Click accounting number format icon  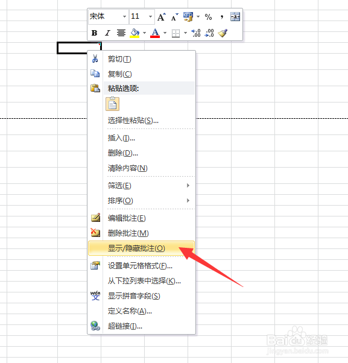[188, 17]
